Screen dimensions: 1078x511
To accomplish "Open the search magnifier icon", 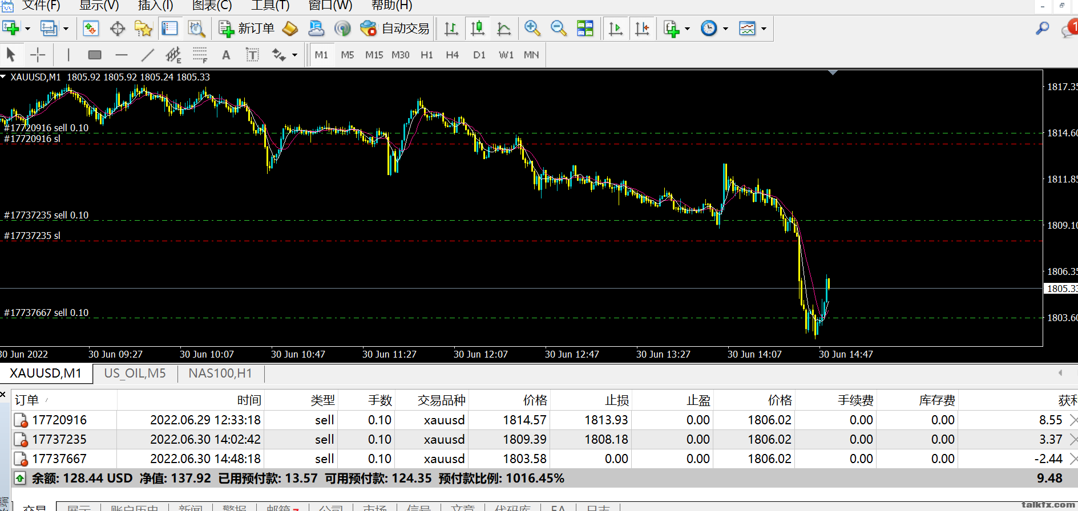I will [1043, 29].
